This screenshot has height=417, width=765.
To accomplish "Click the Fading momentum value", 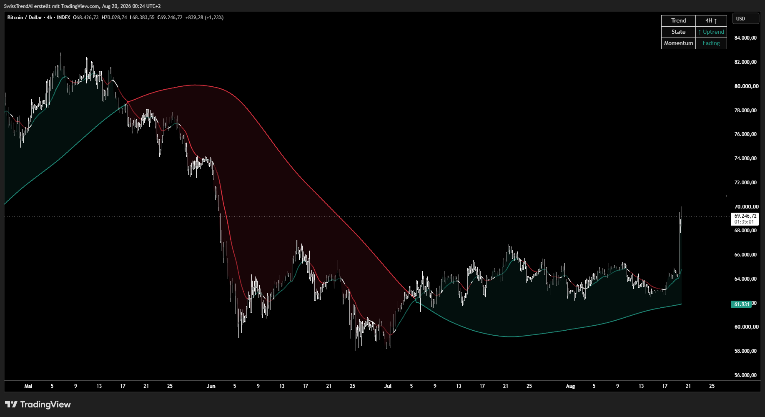I will tap(711, 43).
